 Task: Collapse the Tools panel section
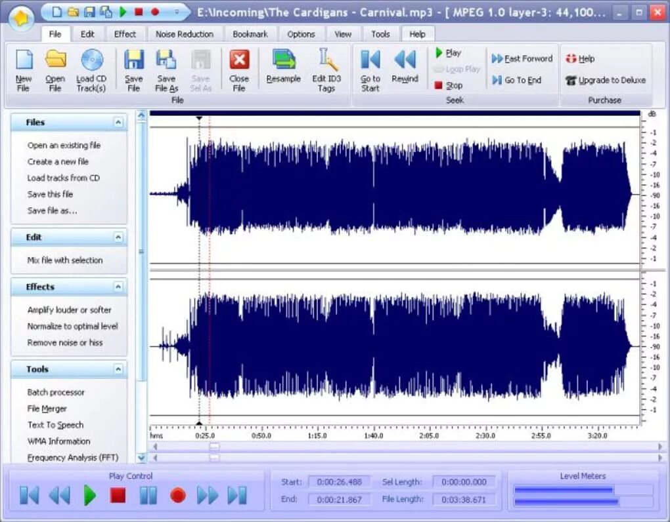pos(118,369)
